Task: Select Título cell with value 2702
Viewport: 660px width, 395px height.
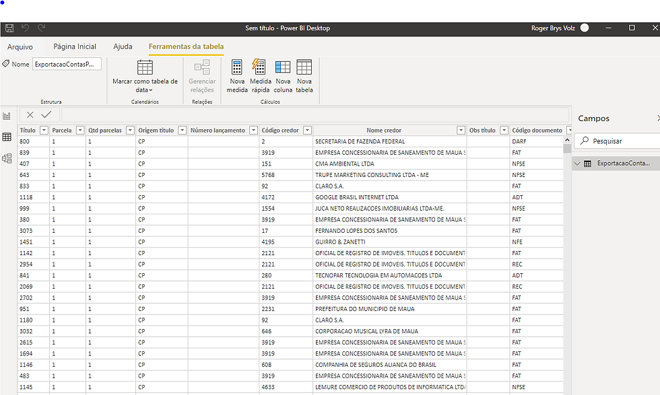Action: 34,298
